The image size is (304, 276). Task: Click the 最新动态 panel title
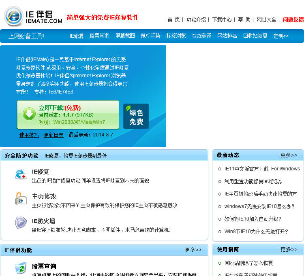coord(228,155)
